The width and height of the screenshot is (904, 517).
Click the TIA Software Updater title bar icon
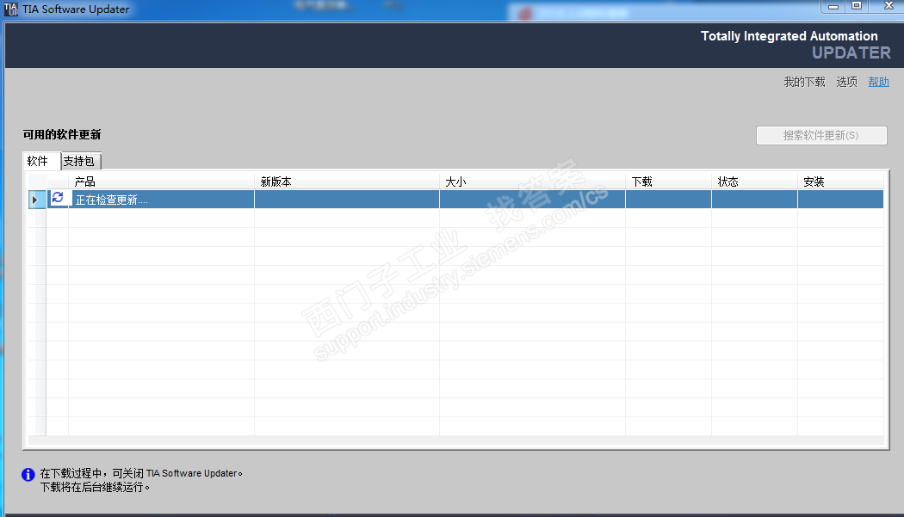[x=11, y=9]
